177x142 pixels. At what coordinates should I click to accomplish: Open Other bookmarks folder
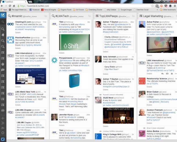tap(168, 10)
